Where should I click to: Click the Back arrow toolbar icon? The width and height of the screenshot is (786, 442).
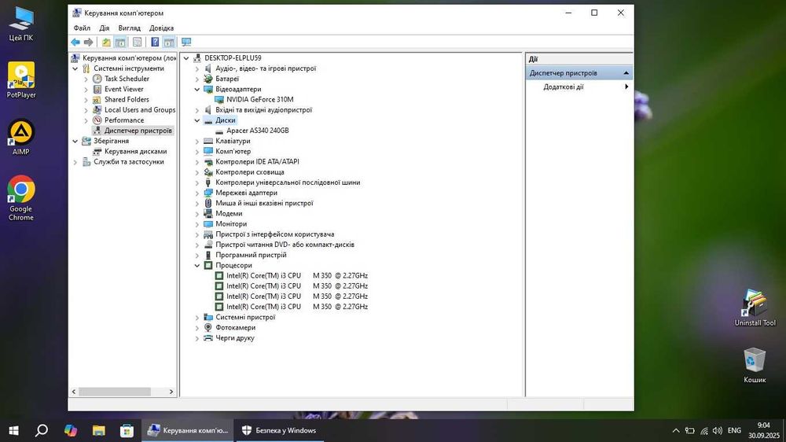click(x=75, y=42)
